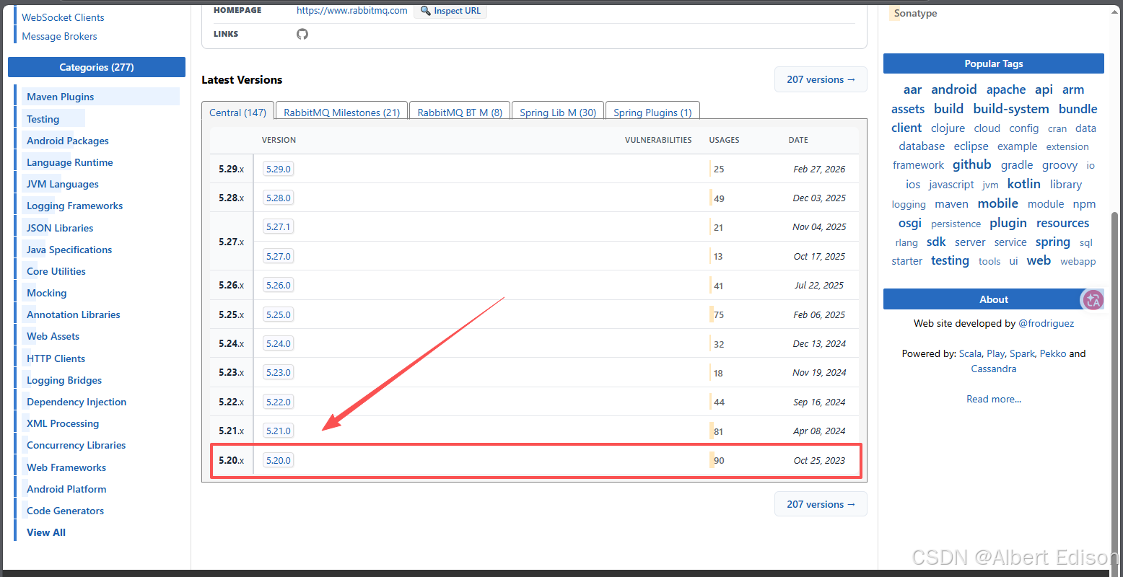The height and width of the screenshot is (577, 1123).
Task: Open the rabbitmq.com homepage link
Action: (352, 11)
